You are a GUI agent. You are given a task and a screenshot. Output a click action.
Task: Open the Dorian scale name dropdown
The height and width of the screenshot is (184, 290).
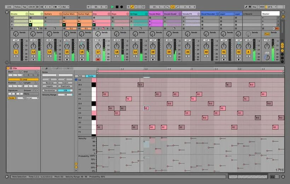32,98
